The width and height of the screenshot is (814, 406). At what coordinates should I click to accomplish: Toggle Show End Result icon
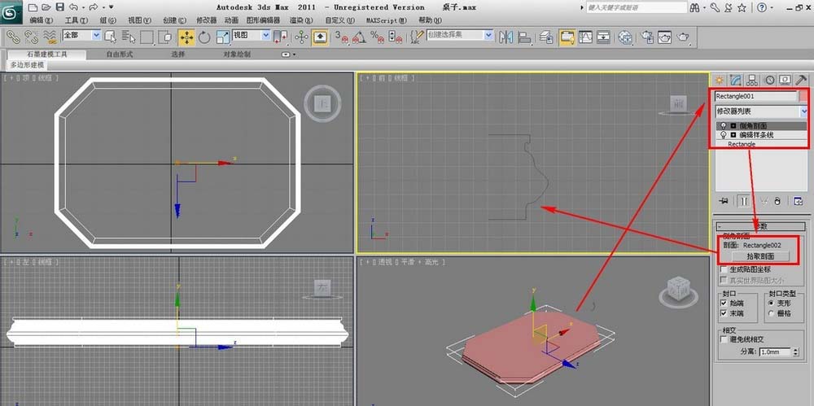pos(745,201)
